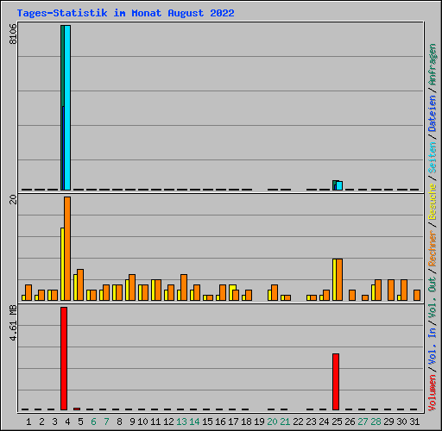
Task: Select the red volume bar for day 25
Action: (336, 382)
